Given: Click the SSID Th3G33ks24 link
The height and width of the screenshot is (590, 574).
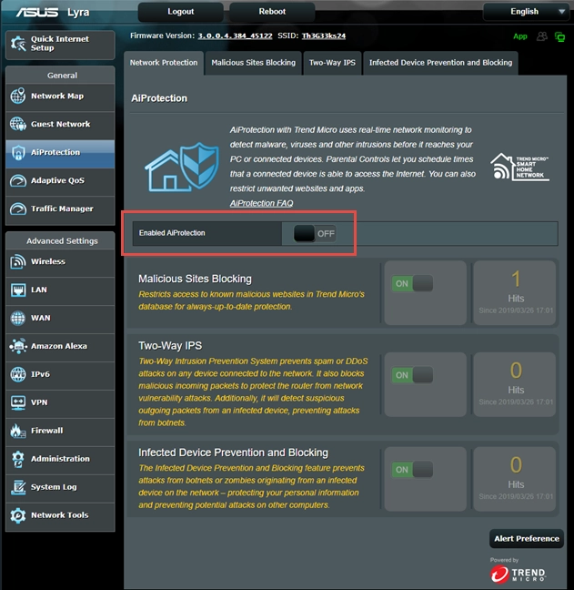Looking at the screenshot, I should (x=324, y=36).
